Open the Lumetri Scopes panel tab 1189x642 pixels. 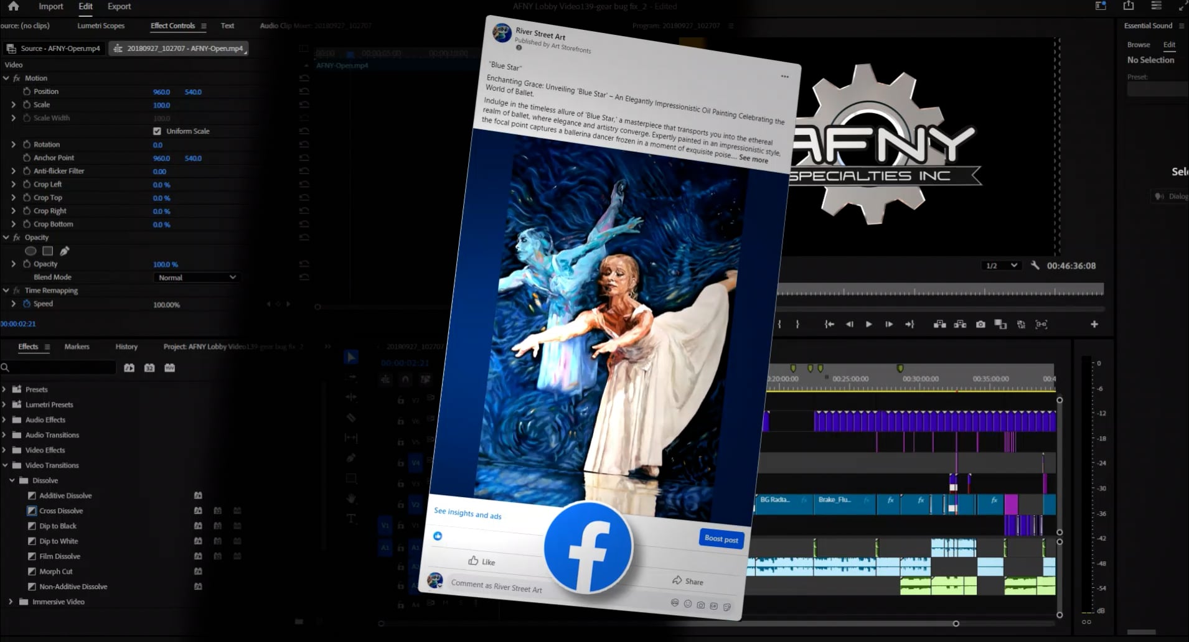click(101, 26)
